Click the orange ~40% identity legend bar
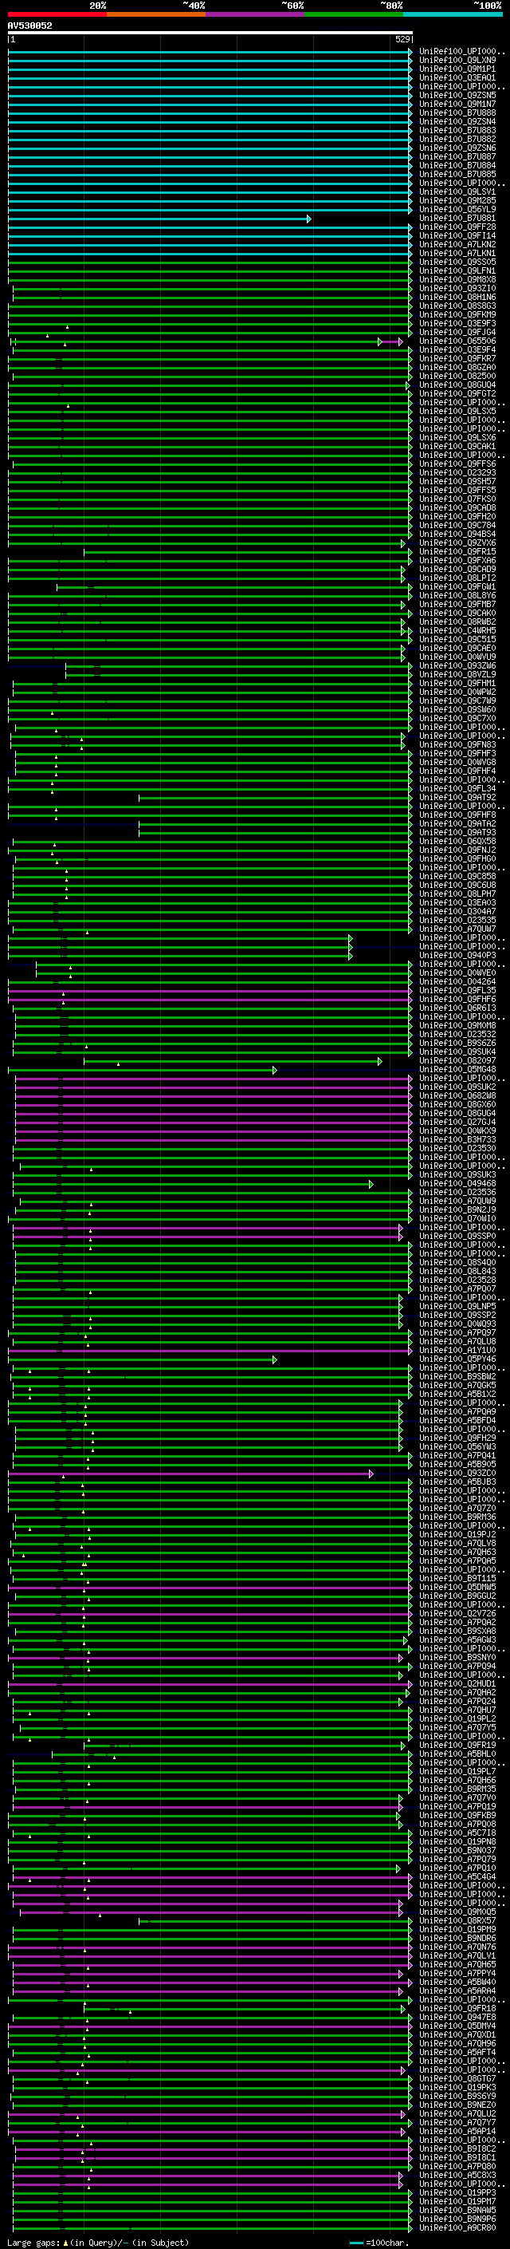The height and width of the screenshot is (2249, 510). point(156,14)
